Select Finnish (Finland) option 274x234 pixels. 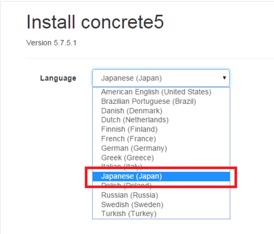[161, 129]
